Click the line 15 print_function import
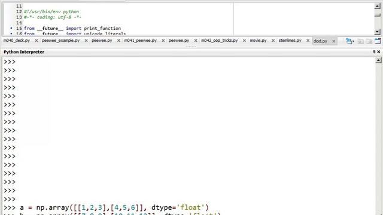Viewport: 383px width, 215px height. [x=72, y=28]
